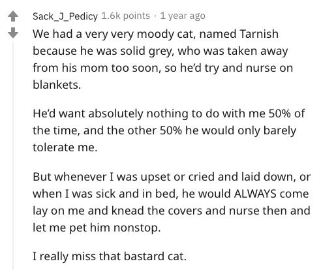Click the paragraph starting "We had a very"
The image size is (321, 270).
point(162,59)
